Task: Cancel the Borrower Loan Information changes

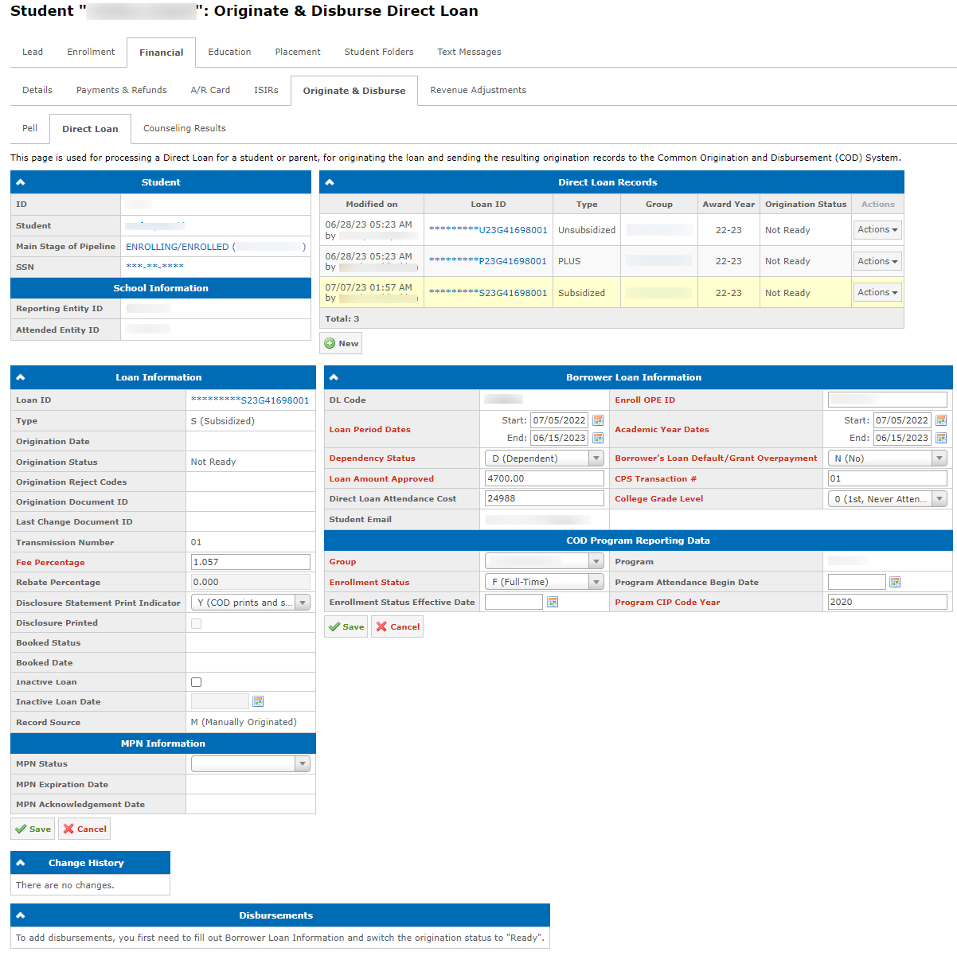Action: click(397, 626)
